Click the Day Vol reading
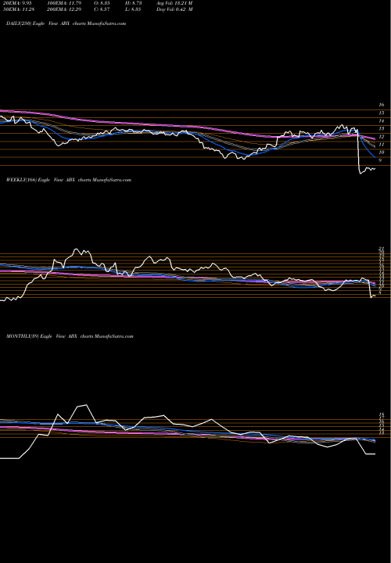 click(x=174, y=9)
